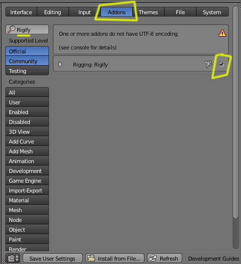This screenshot has width=241, height=264.
Task: Expand the Rigging: Rigify addon details
Action: click(x=60, y=64)
